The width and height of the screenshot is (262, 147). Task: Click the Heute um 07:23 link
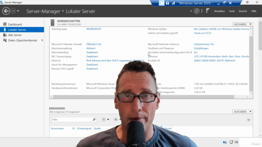[x=203, y=33]
